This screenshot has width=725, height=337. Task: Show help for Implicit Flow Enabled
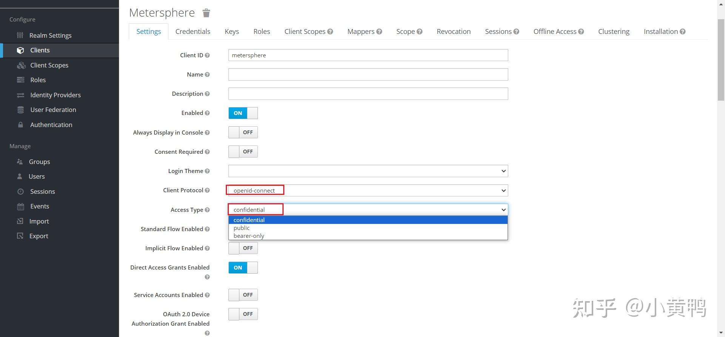pos(207,248)
